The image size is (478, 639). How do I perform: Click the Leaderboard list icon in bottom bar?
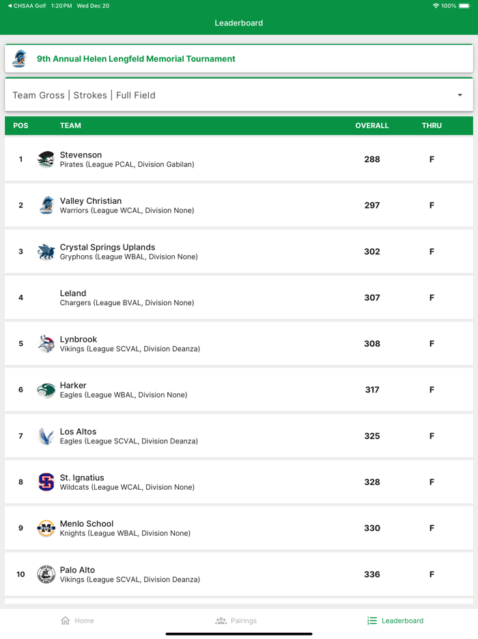point(371,621)
